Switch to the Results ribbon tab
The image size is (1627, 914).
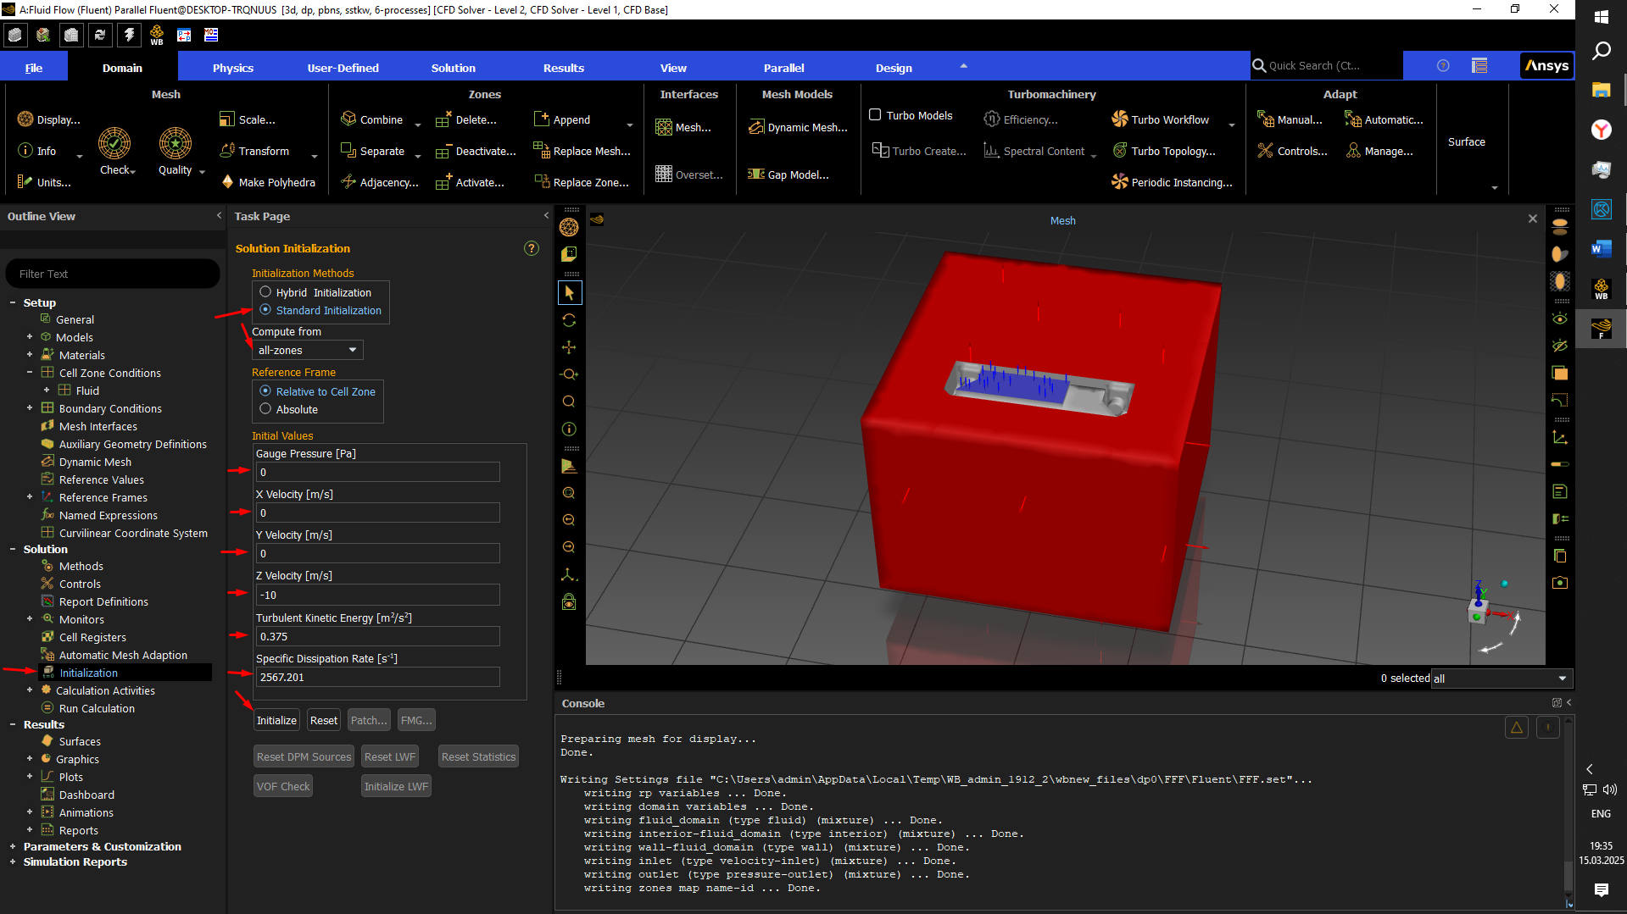564,68
